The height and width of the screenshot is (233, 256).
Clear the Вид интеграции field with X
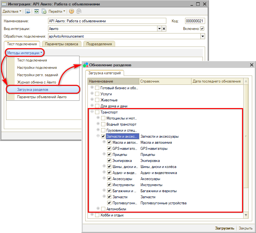pyautogui.click(x=164, y=29)
